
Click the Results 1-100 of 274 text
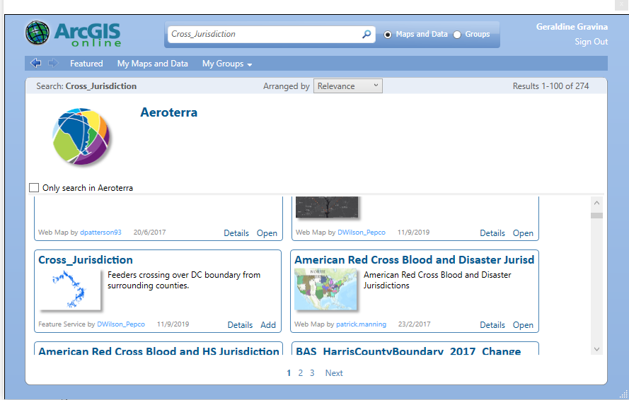(x=550, y=86)
